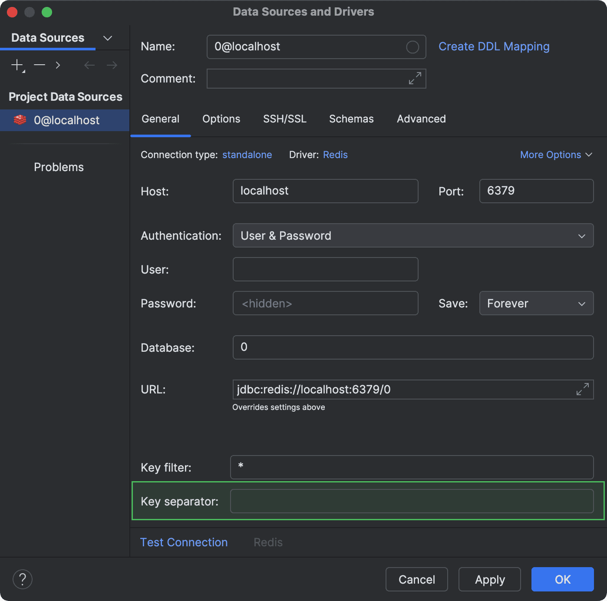Click the Test Connection link

pos(184,542)
